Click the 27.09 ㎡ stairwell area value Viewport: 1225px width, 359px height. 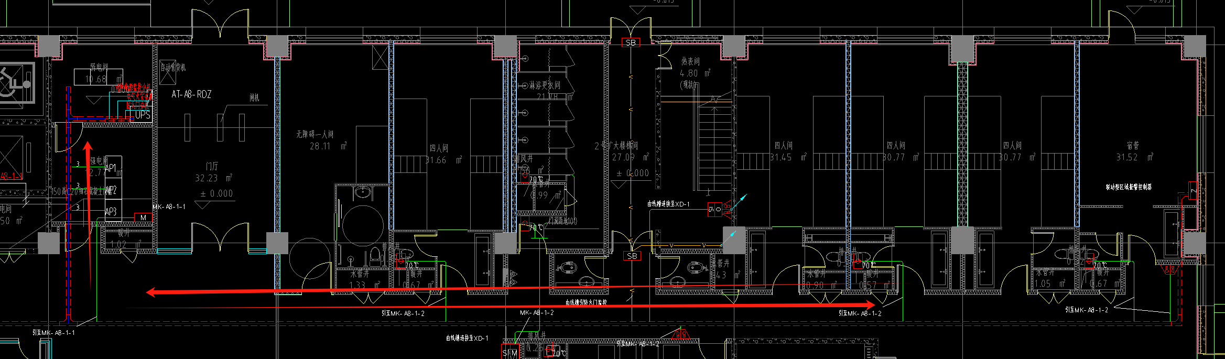pyautogui.click(x=631, y=157)
